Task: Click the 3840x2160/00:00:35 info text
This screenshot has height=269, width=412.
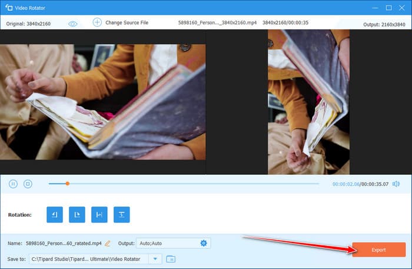Action: click(x=285, y=22)
